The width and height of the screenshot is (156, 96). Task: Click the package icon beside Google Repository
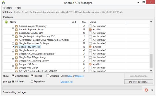click(x=16, y=50)
